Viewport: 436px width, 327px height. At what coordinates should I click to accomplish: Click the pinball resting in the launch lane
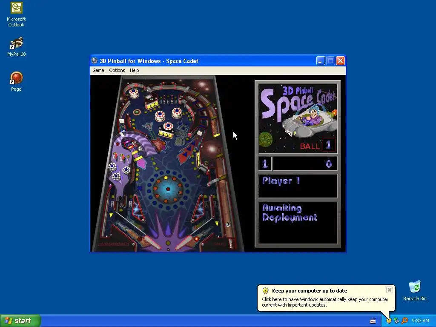(228, 225)
